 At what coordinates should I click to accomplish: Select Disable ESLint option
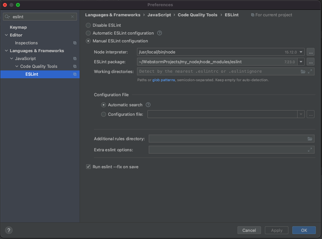click(x=88, y=25)
